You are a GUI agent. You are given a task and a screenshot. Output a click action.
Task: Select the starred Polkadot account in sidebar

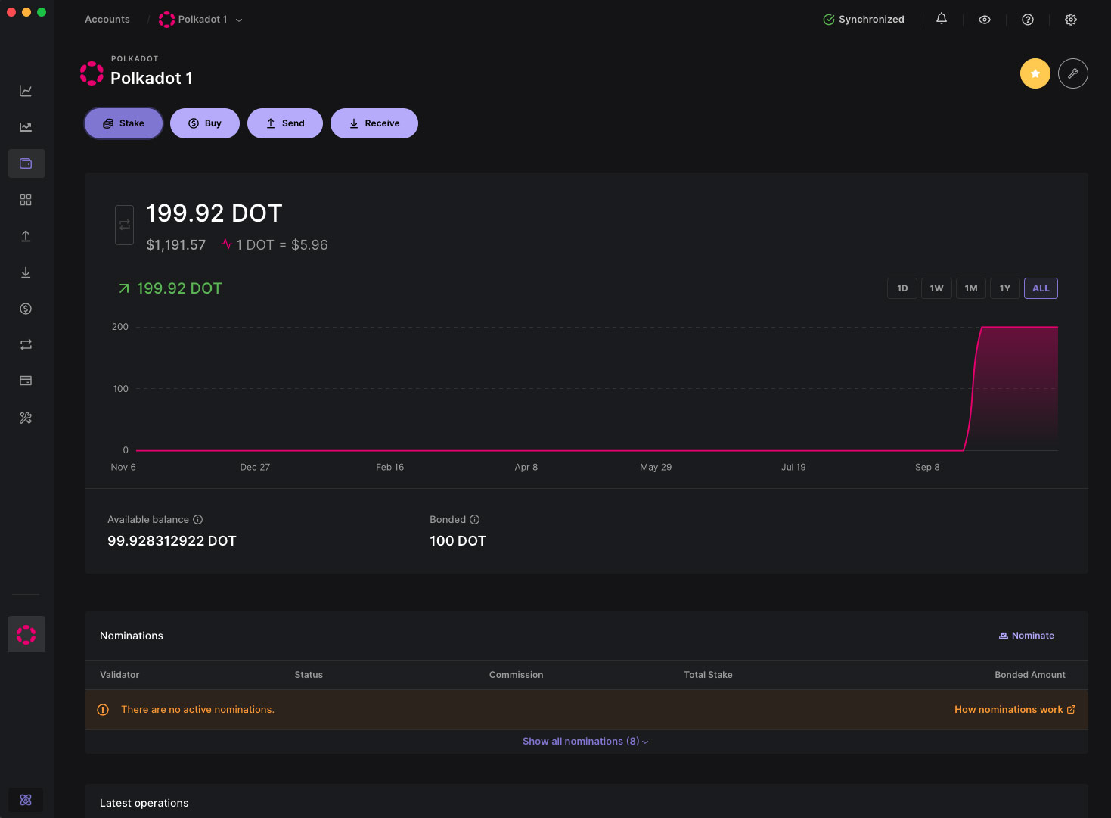coord(26,634)
